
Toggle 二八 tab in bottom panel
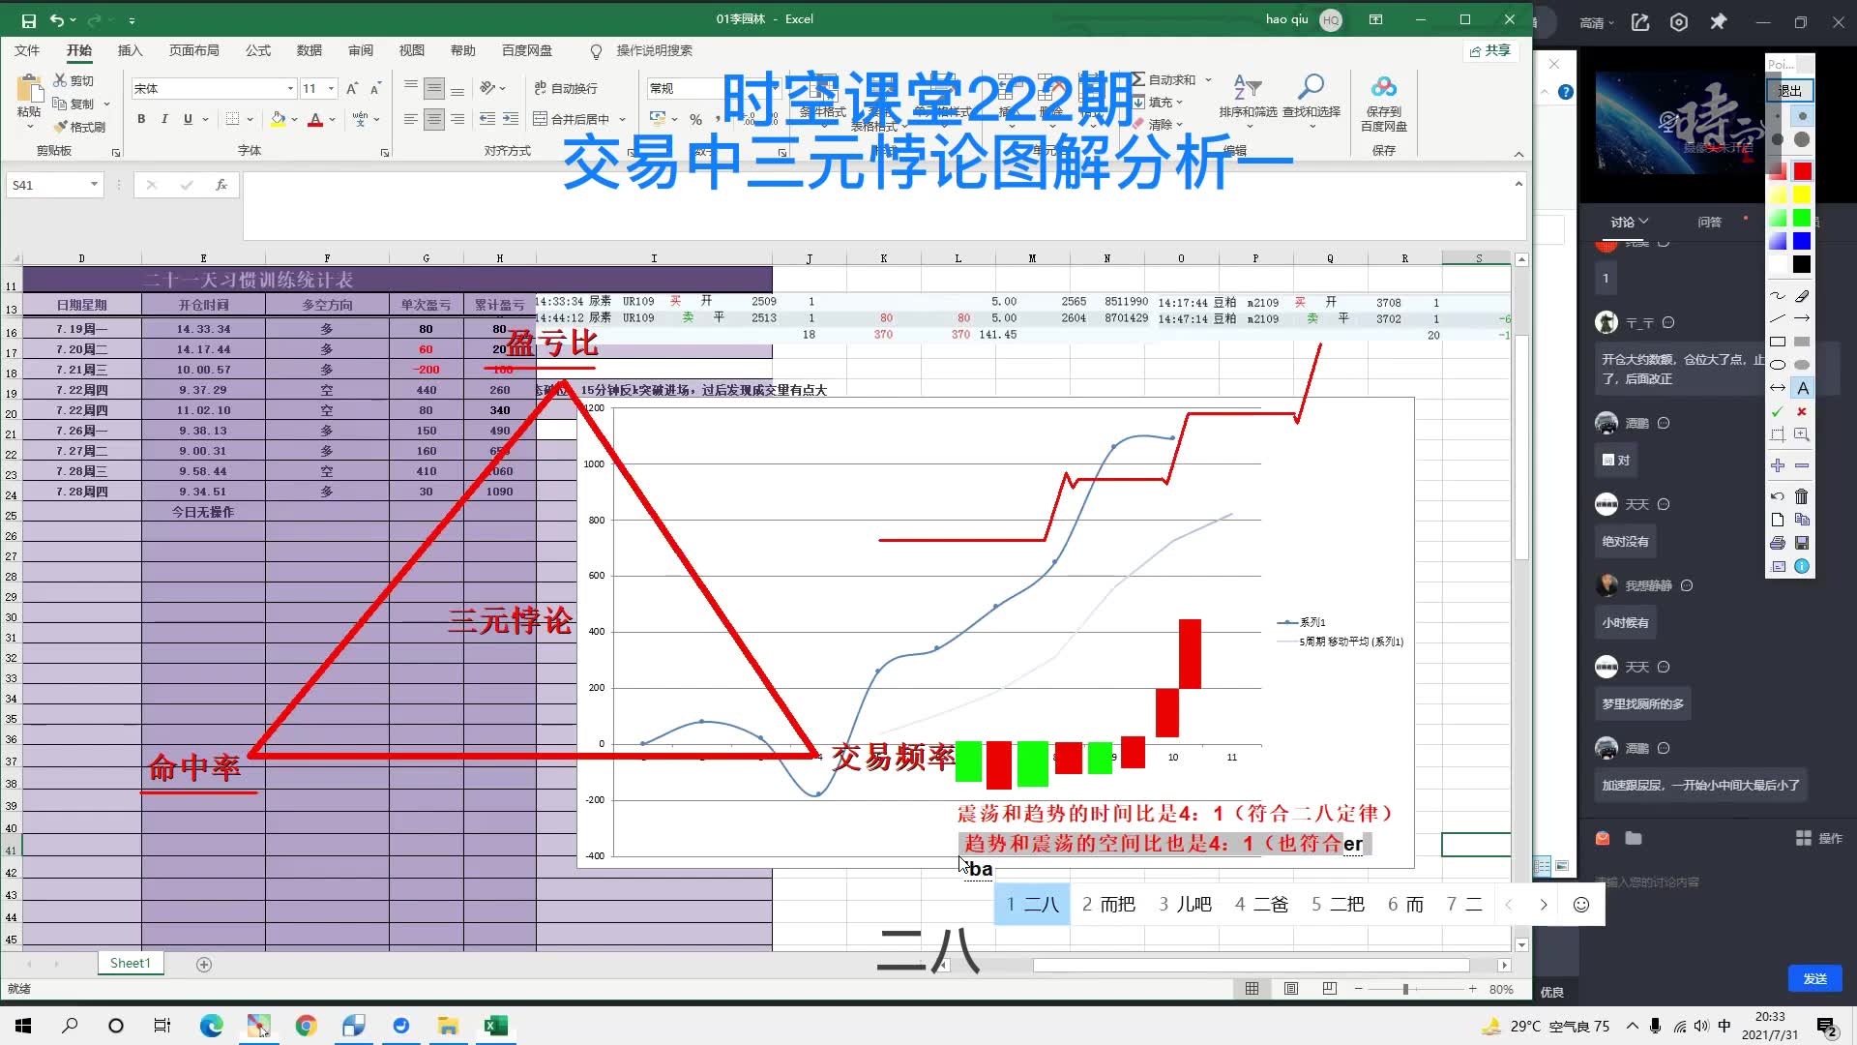pos(1032,904)
